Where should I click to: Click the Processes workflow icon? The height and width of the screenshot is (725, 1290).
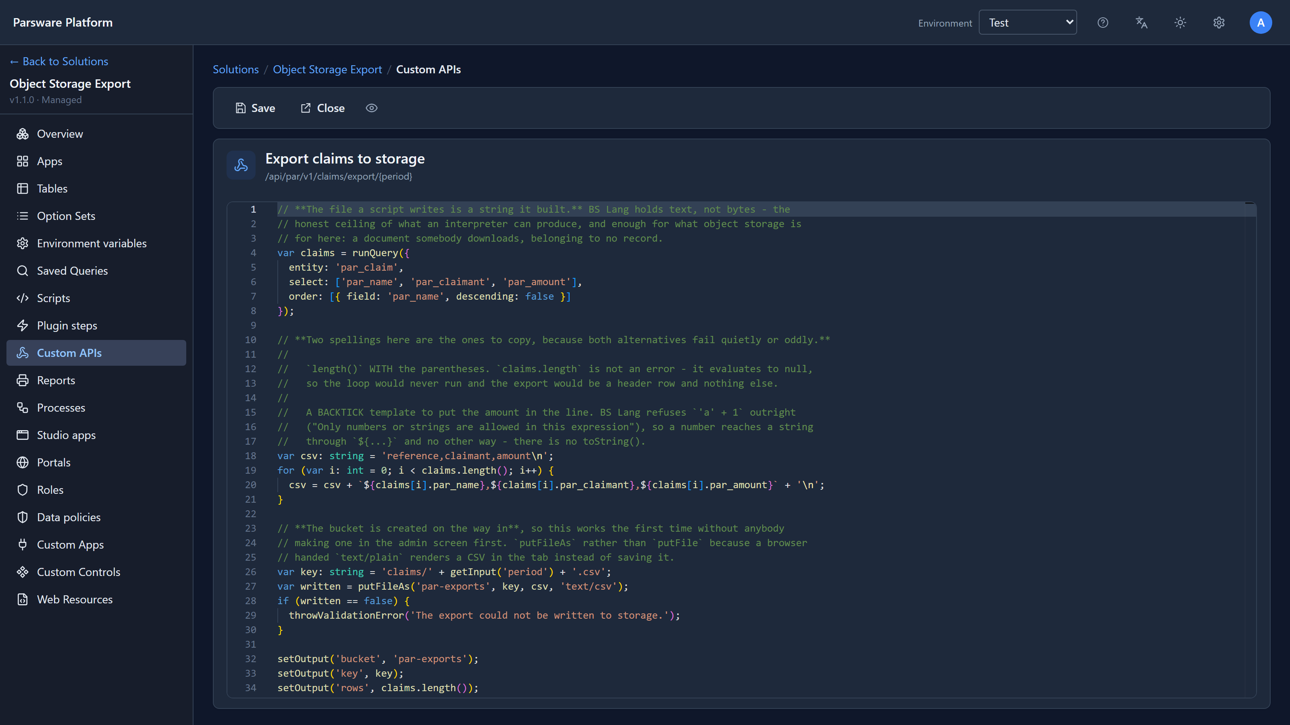click(x=23, y=408)
